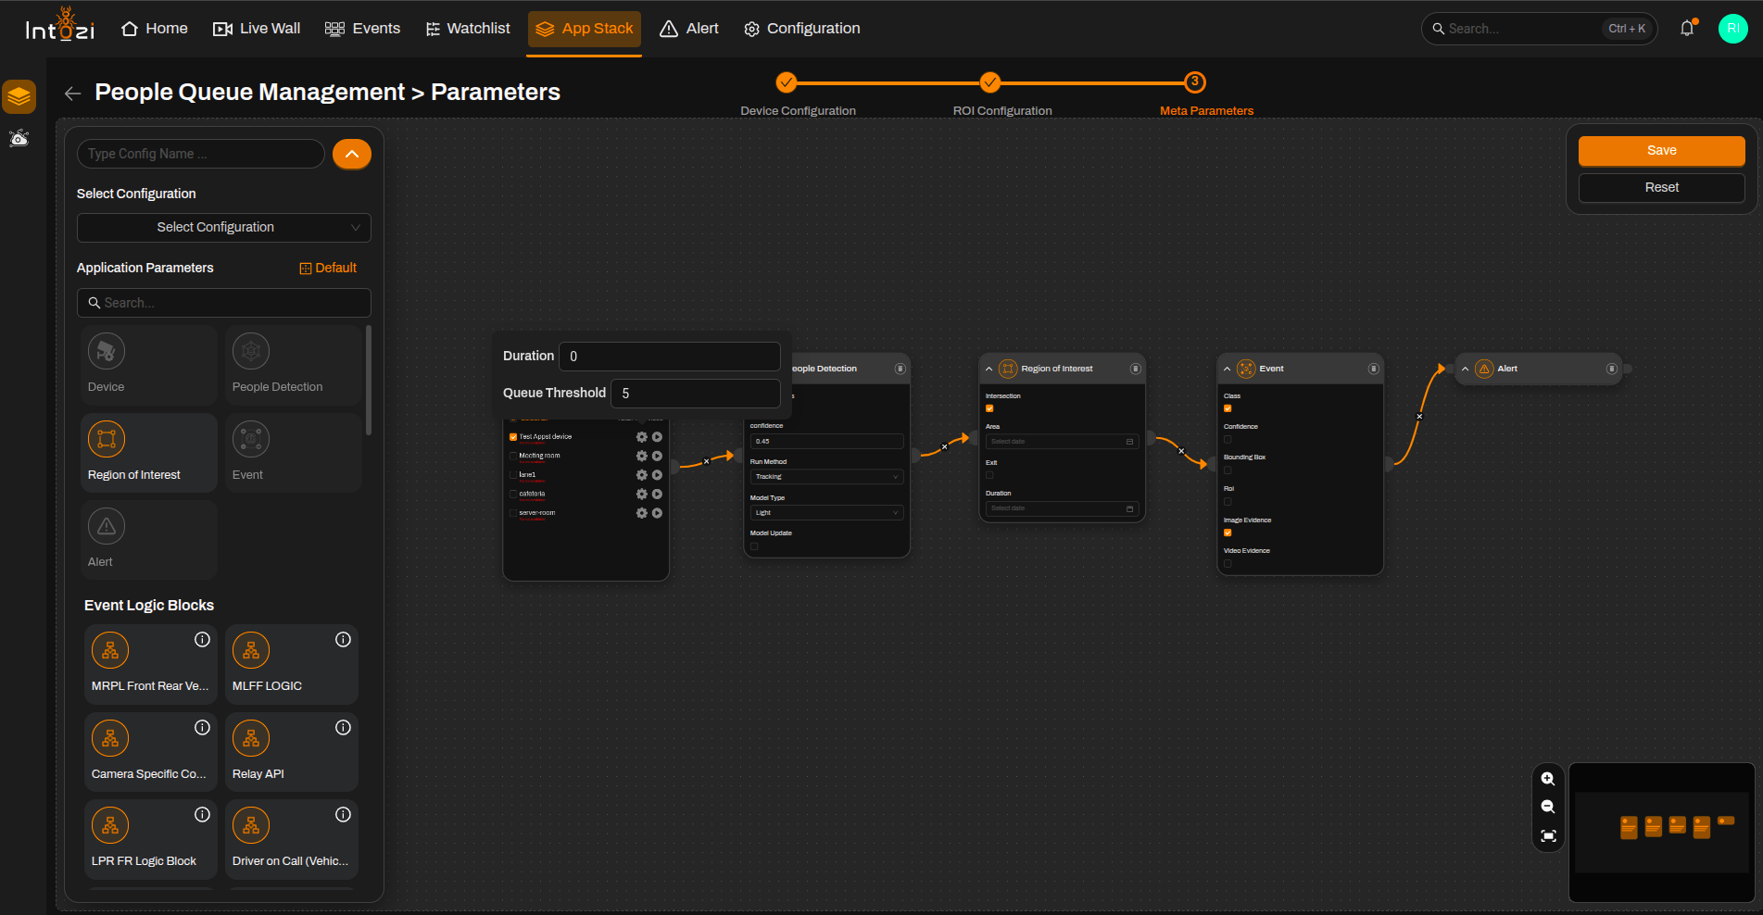Open the Select Configuration dropdown
Viewport: 1763px width, 915px height.
pyautogui.click(x=224, y=227)
